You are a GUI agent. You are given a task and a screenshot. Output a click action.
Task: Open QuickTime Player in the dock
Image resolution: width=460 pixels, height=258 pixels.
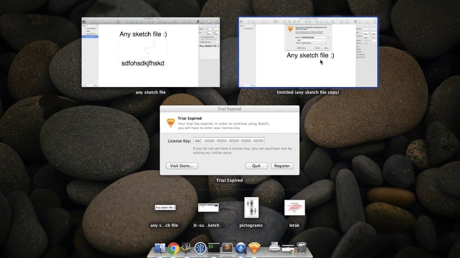241,248
